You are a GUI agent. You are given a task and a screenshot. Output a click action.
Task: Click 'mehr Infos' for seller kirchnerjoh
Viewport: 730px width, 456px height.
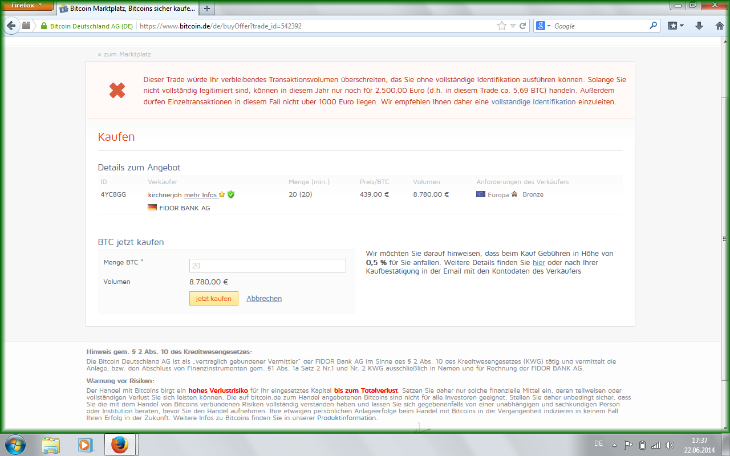click(201, 195)
